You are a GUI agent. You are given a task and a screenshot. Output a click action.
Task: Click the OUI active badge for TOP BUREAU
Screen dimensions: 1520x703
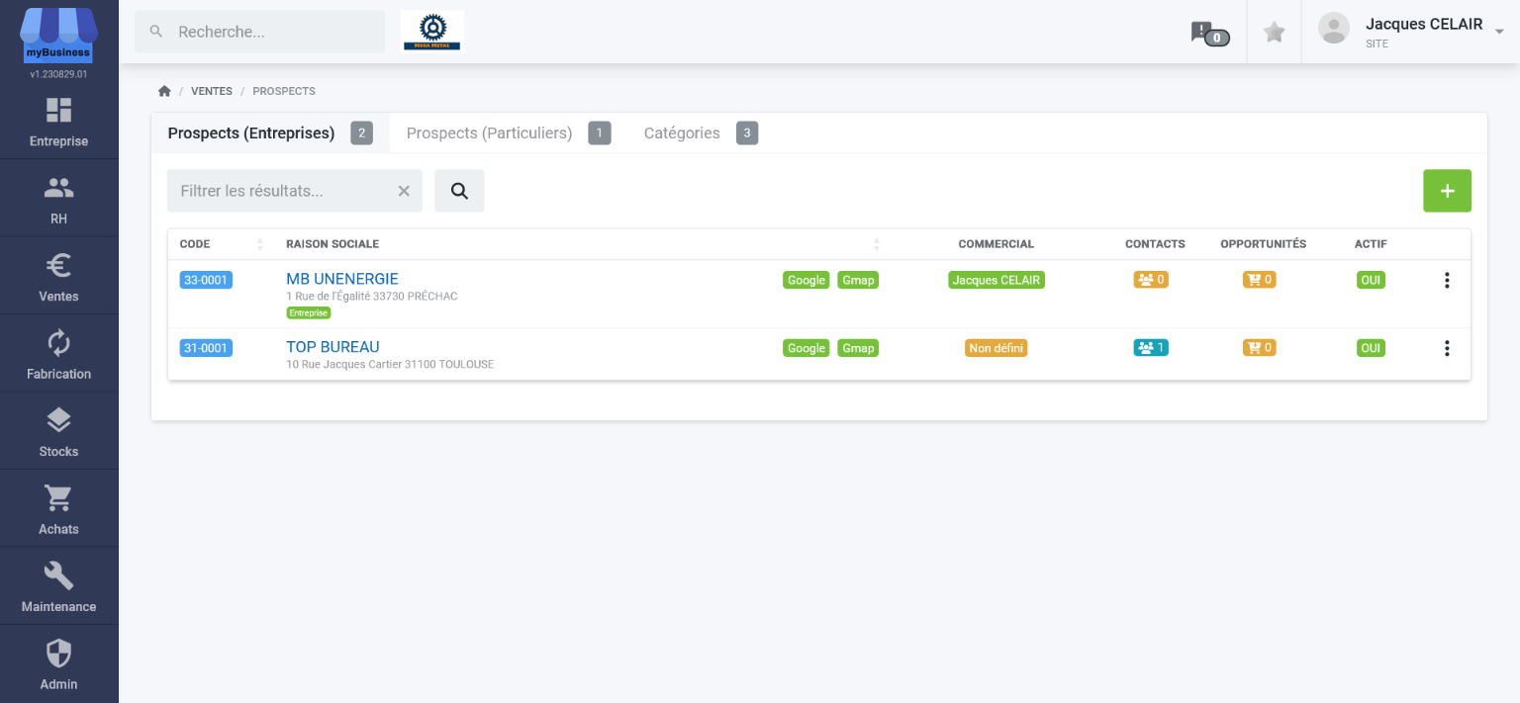point(1371,348)
